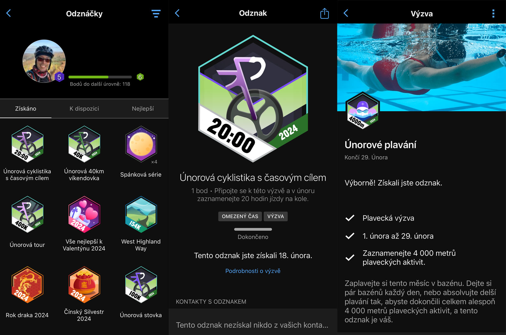Screen dimensions: 506x335
Task: Select the Rok draka 2024 badge
Action: coord(27,285)
